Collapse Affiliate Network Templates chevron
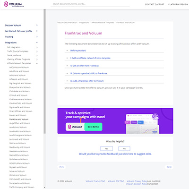 37,64
